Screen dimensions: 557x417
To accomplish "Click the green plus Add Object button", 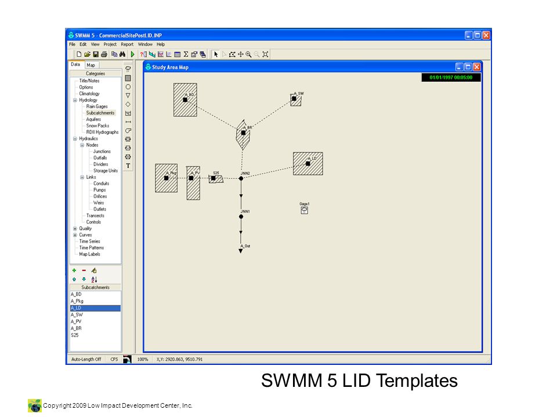I will click(x=74, y=270).
